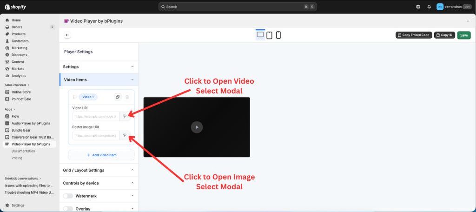Screen dimensions: 476x212
Task: Switch to tablet preview mode
Action: click(269, 35)
